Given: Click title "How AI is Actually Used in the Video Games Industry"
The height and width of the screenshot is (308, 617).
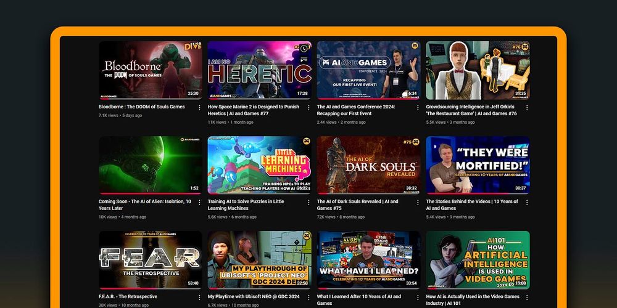Looking at the screenshot, I should pyautogui.click(x=473, y=300).
